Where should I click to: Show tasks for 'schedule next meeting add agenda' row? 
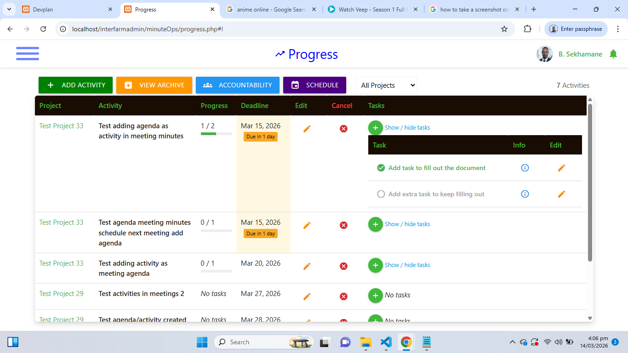(x=407, y=224)
